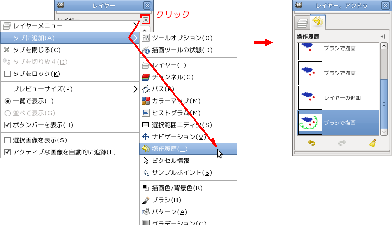Click the Undo arrow button under history
This screenshot has height=225, width=392.
pos(311,143)
